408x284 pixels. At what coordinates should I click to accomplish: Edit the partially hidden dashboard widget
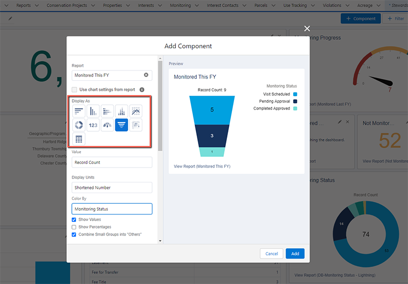[340, 122]
